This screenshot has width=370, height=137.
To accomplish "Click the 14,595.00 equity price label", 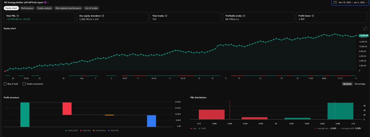I will (x=364, y=35).
